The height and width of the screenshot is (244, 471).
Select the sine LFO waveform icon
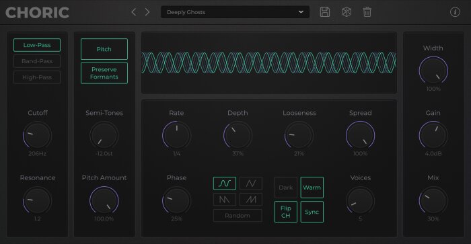point(224,184)
